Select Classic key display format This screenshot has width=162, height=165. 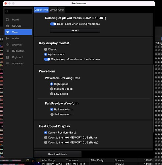click(x=46, y=49)
